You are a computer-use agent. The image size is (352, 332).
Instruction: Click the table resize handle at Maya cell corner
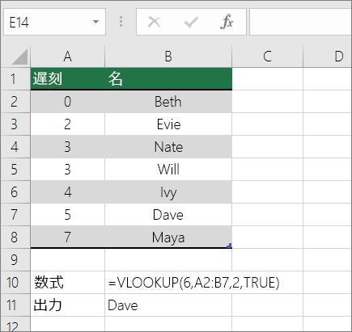(x=229, y=246)
